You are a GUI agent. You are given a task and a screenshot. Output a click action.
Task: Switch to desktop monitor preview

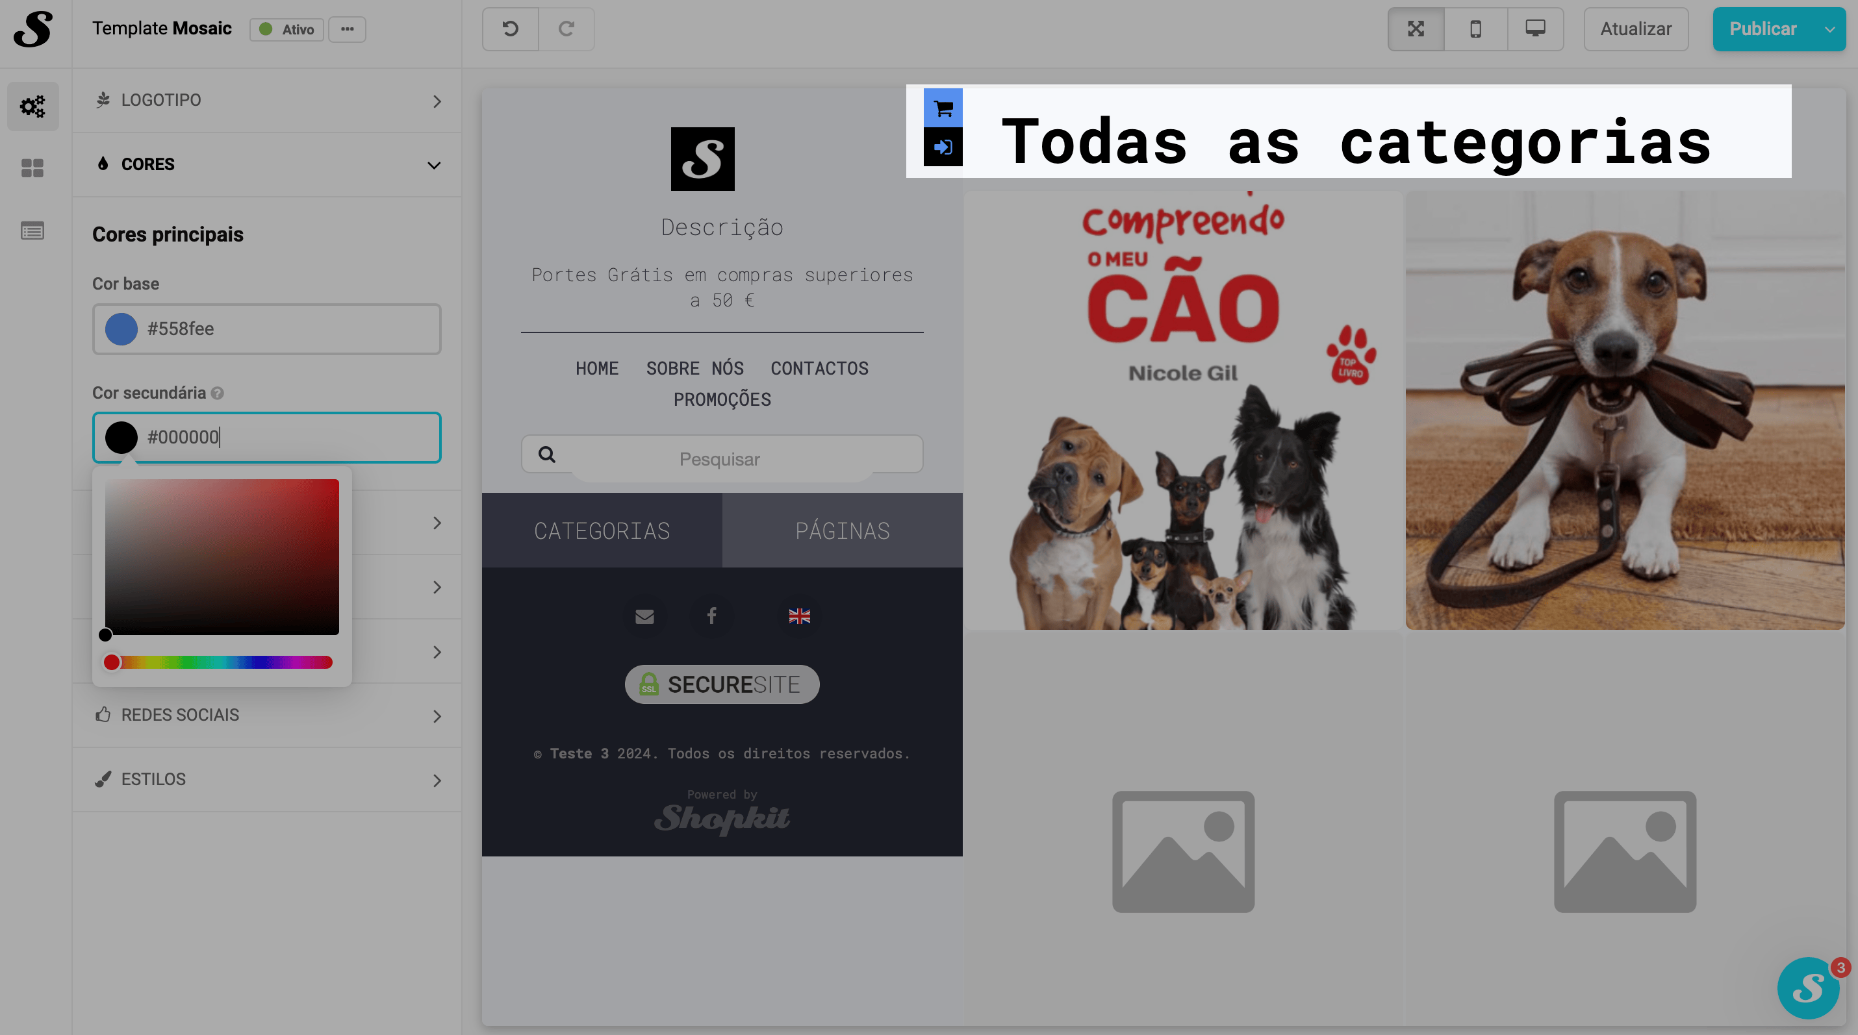pyautogui.click(x=1535, y=29)
